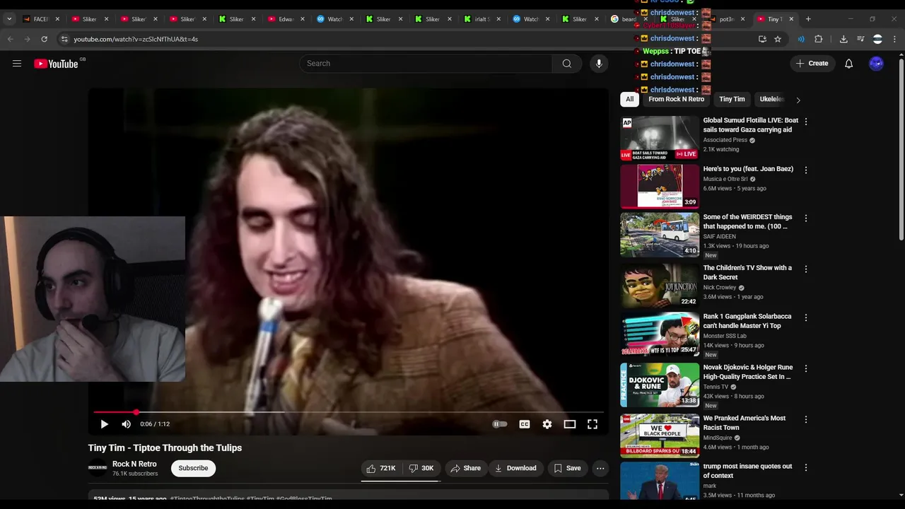Switch to theater mode

569,424
